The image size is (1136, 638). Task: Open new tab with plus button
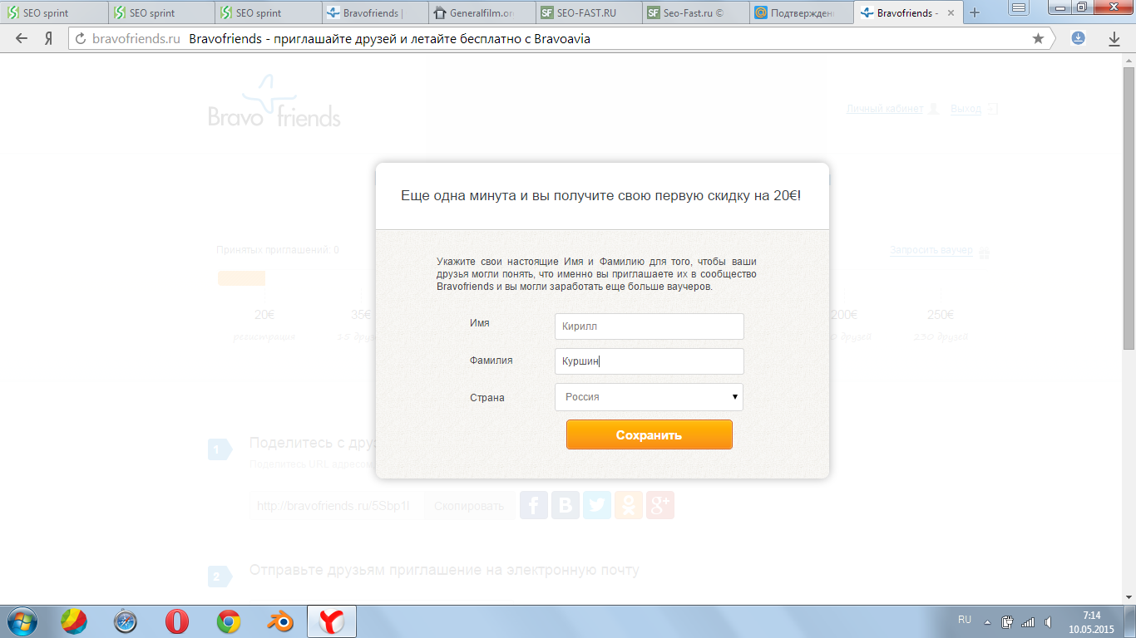[975, 12]
